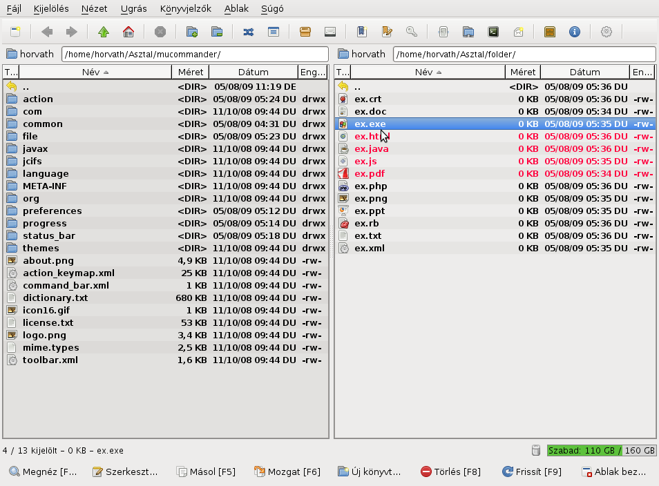Screen dimensions: 659x486
Task: Open the Könyvjelzők menu
Action: coord(186,9)
